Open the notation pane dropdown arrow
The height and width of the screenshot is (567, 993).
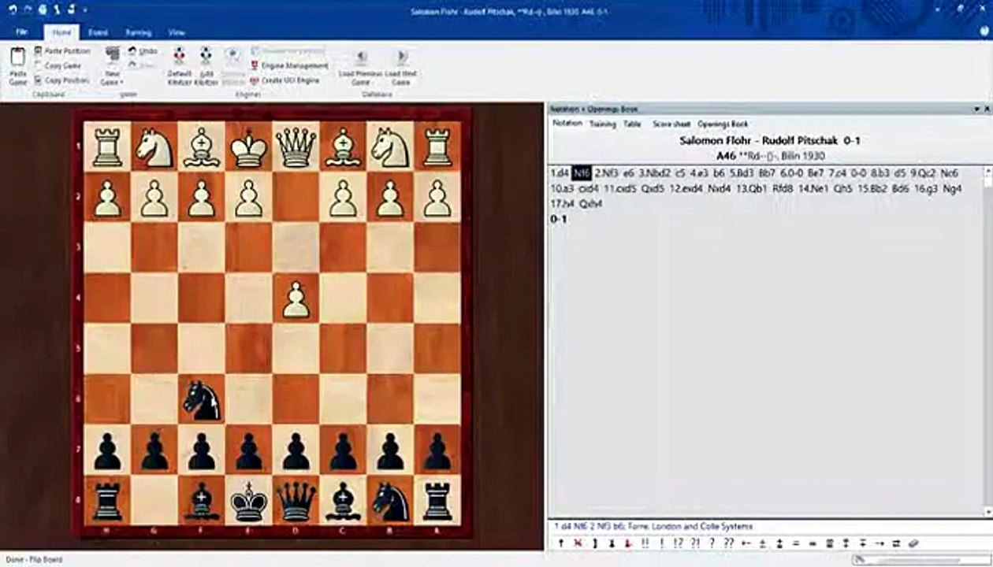(x=976, y=109)
